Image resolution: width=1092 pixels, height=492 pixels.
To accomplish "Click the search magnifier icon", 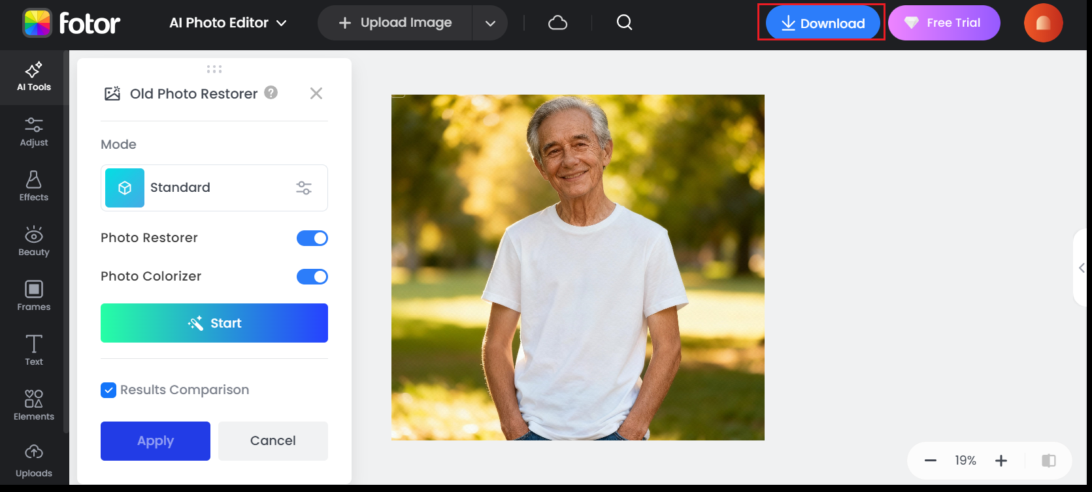I will coord(624,23).
